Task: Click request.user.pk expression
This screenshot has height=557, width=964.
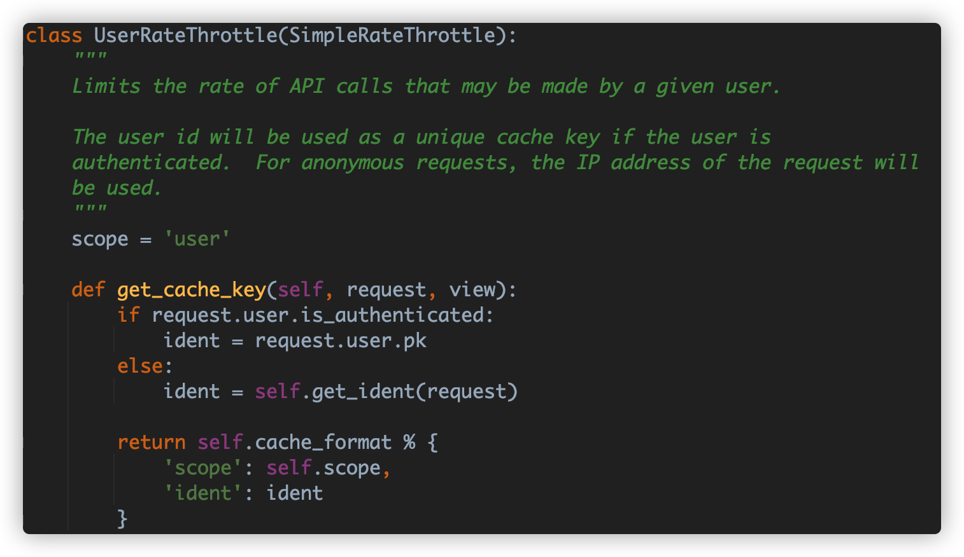Action: pos(341,341)
